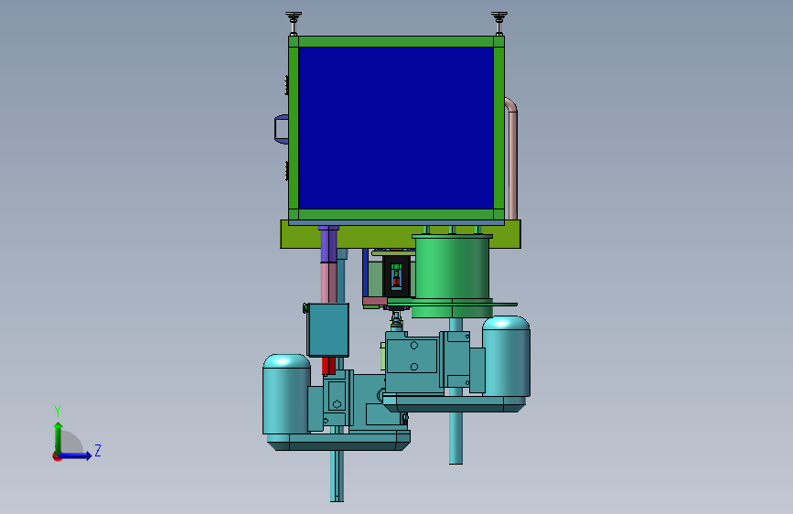The width and height of the screenshot is (793, 514).
Task: Select the red coupling under the teal box
Action: pyautogui.click(x=328, y=366)
